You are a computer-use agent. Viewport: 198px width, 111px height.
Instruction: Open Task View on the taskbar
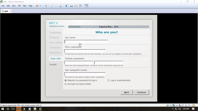(x=13, y=109)
